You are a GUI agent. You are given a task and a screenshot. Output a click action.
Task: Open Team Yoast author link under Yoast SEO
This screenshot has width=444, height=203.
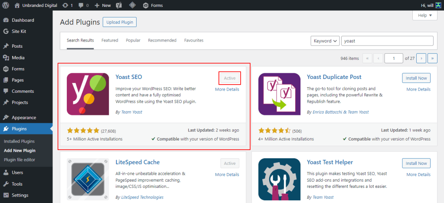pyautogui.click(x=132, y=112)
